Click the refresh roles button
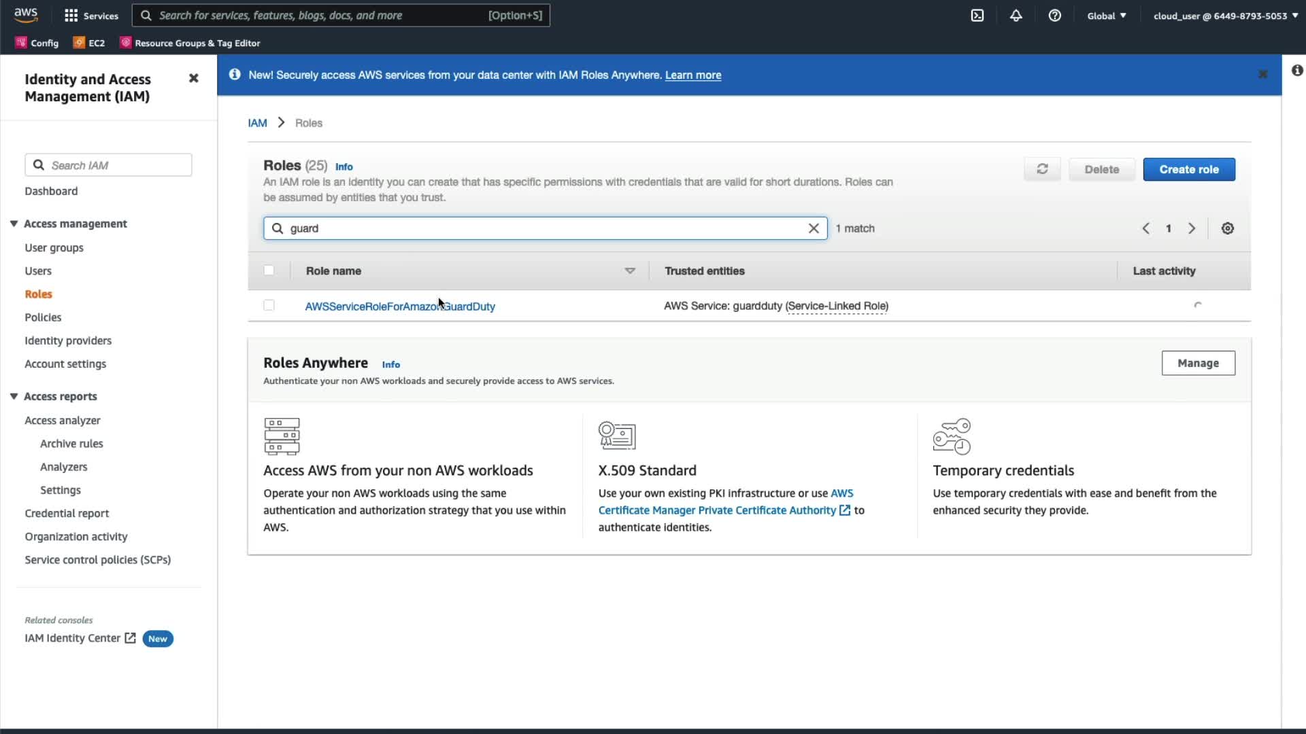The height and width of the screenshot is (734, 1306). (1042, 169)
